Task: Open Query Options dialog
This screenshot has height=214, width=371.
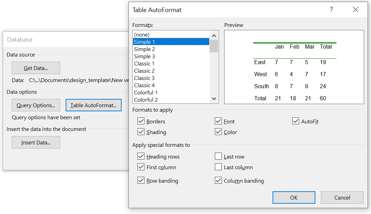Action: pyautogui.click(x=36, y=105)
